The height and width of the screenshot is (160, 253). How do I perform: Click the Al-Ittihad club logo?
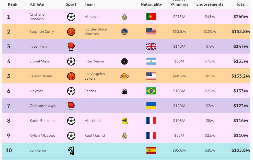[x=124, y=121]
